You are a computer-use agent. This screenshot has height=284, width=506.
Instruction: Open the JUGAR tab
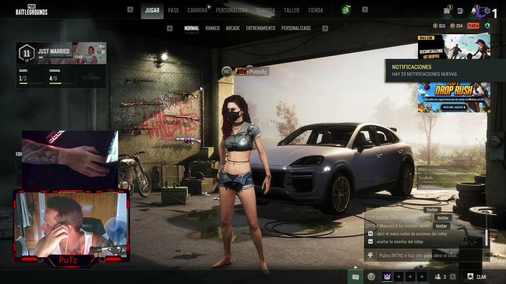pos(152,10)
